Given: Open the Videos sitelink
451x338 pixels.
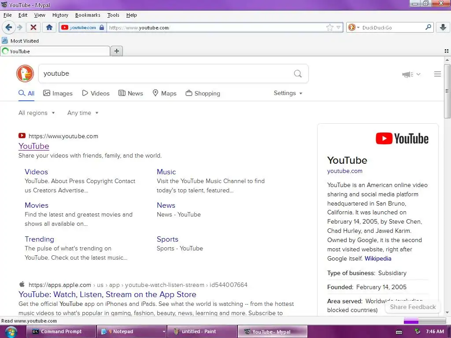Looking at the screenshot, I should tap(36, 172).
